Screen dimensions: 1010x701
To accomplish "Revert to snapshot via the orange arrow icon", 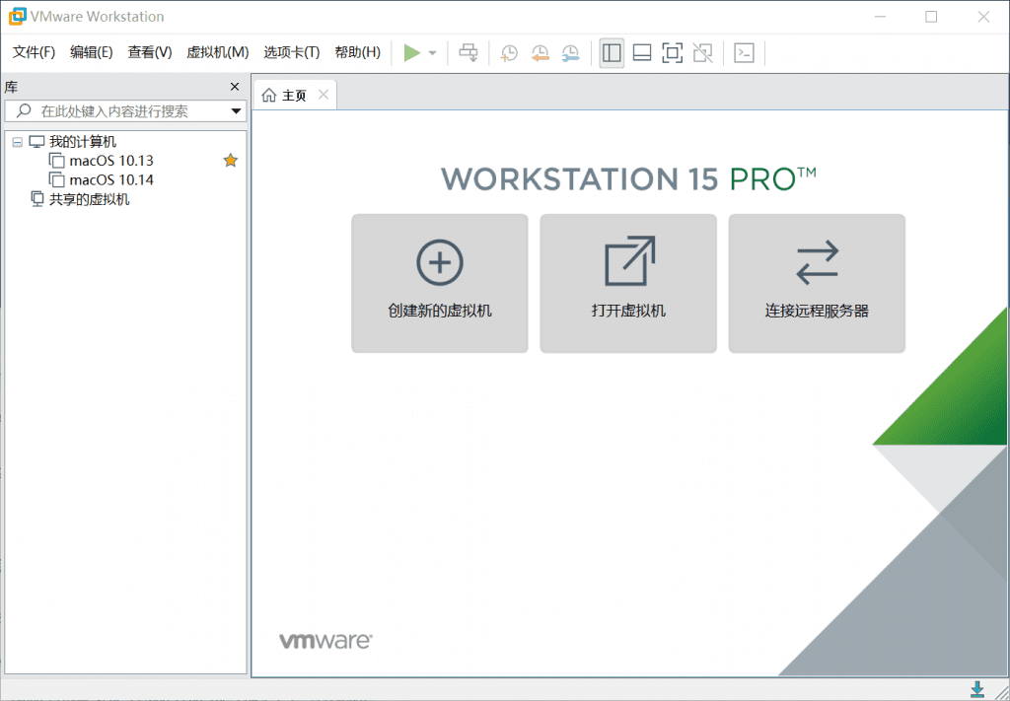I will click(x=541, y=52).
